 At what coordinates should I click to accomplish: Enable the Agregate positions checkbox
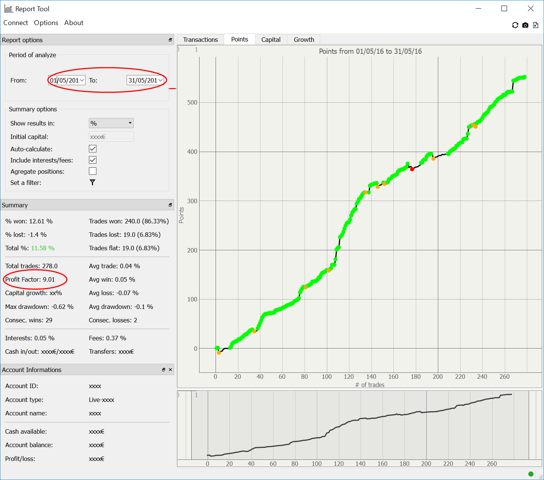point(93,171)
